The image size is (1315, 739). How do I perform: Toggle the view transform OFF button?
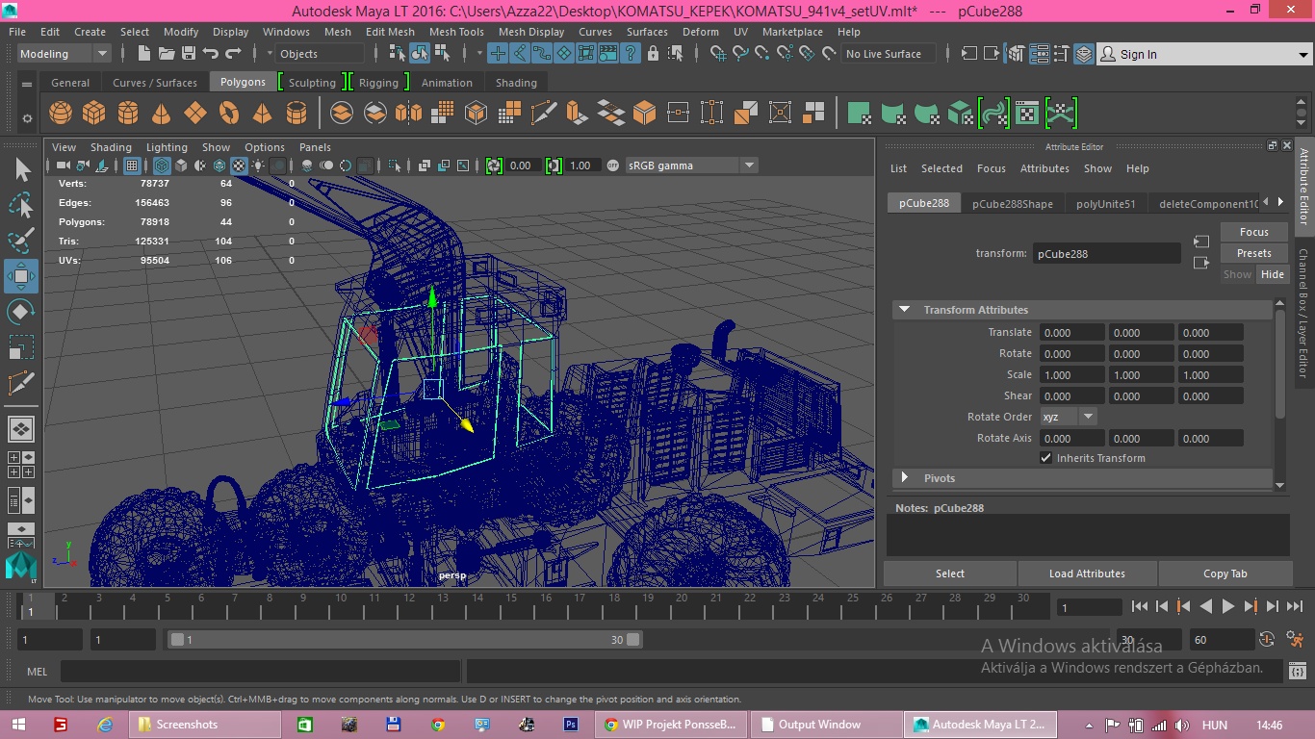pyautogui.click(x=613, y=166)
